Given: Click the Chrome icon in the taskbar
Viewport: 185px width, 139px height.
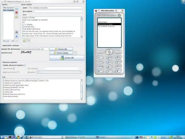Looking at the screenshot, I should 18,137.
